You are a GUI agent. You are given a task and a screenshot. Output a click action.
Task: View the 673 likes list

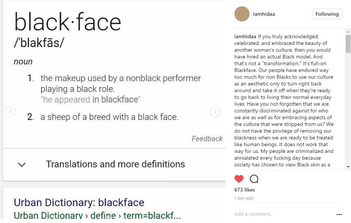[245, 190]
